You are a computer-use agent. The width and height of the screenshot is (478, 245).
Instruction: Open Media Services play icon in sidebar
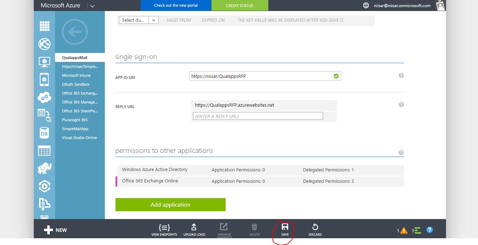point(44,186)
